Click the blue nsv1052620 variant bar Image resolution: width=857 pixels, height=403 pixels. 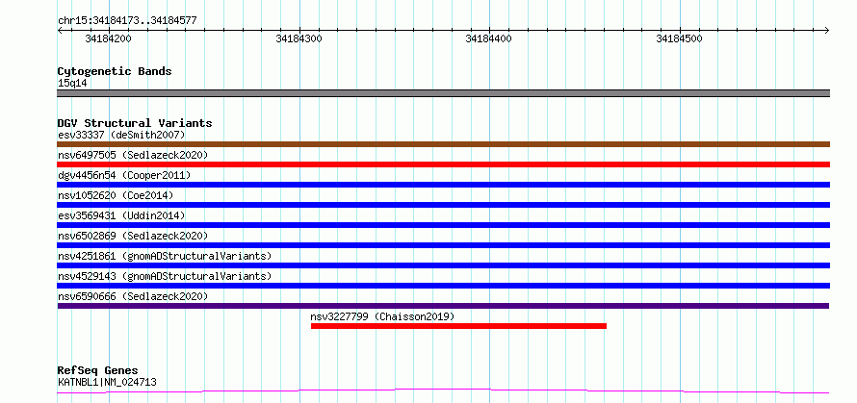point(444,205)
